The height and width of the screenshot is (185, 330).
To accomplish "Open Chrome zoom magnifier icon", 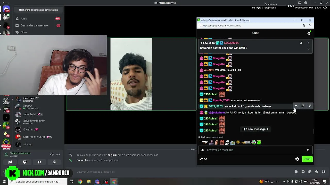I will pos(310,26).
